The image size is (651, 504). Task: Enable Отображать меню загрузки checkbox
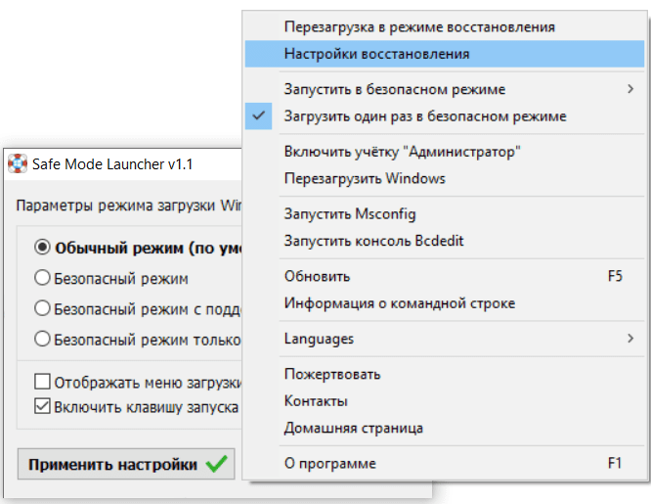[x=42, y=382]
